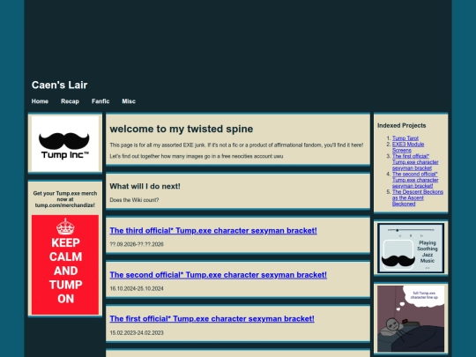Screen dimensions: 476x357
Task: Click the mustache album art in music player
Action: point(398,255)
